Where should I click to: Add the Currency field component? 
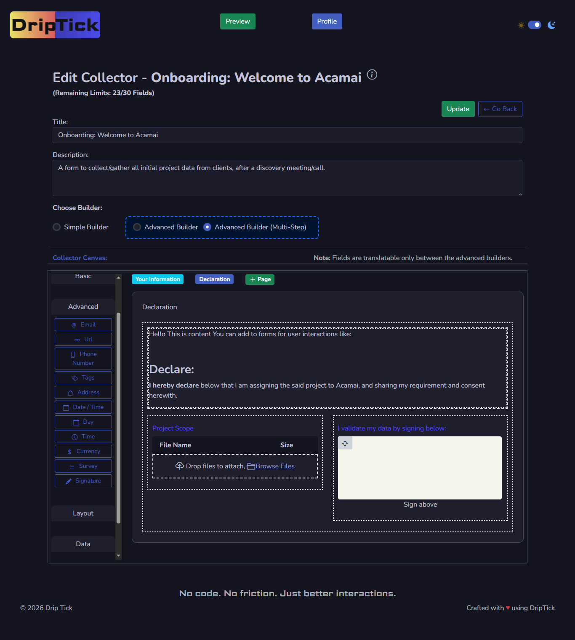click(x=83, y=451)
